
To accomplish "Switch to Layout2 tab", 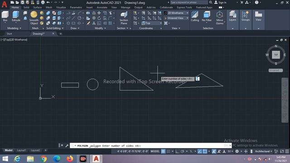I will (x=35, y=150).
